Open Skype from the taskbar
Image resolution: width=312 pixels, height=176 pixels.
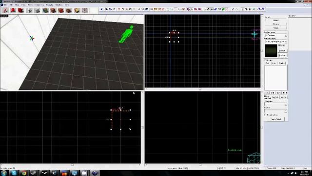(14, 173)
